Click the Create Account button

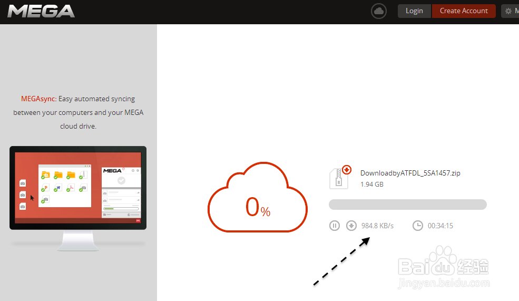(x=464, y=11)
